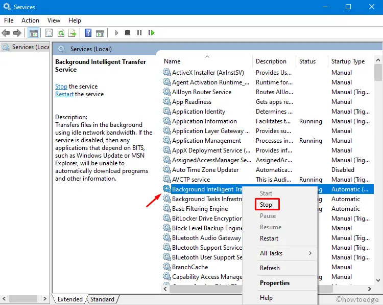Select Restart from the context menu
This screenshot has height=305, width=383.
(x=269, y=238)
